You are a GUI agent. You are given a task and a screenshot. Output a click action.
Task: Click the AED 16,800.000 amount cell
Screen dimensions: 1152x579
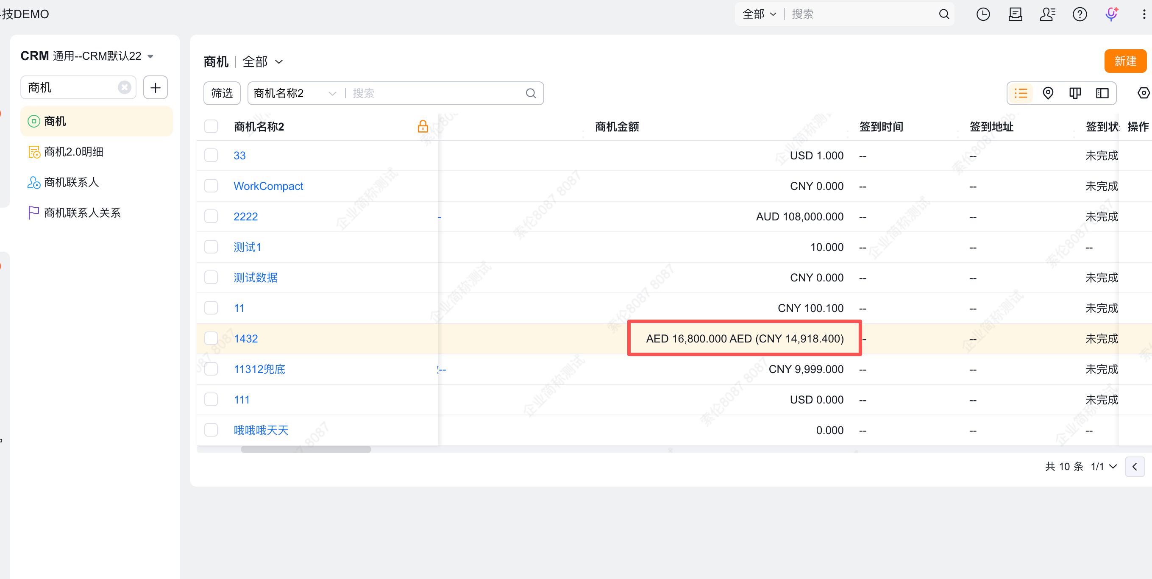click(x=745, y=339)
